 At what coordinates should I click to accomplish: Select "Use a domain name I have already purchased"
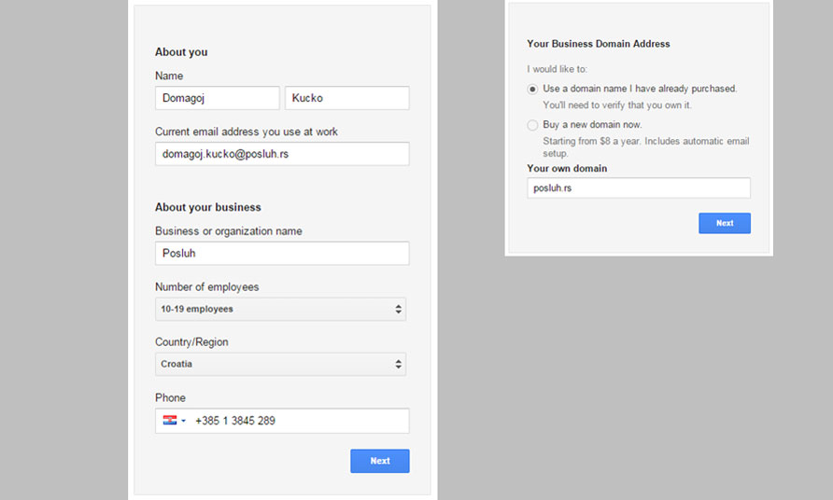click(x=532, y=90)
